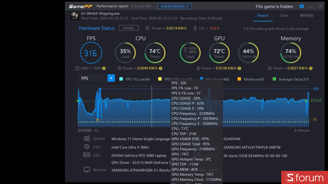Click the GPU 44% 7.04/16 GB gauge
Screen dimensions: 328x184
(248, 53)
